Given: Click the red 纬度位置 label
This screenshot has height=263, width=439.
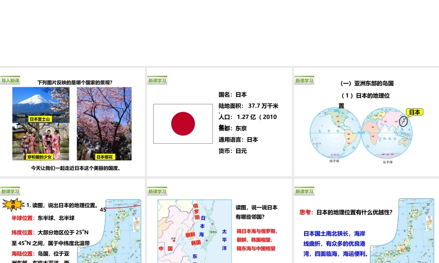Looking at the screenshot, I should (23, 232).
